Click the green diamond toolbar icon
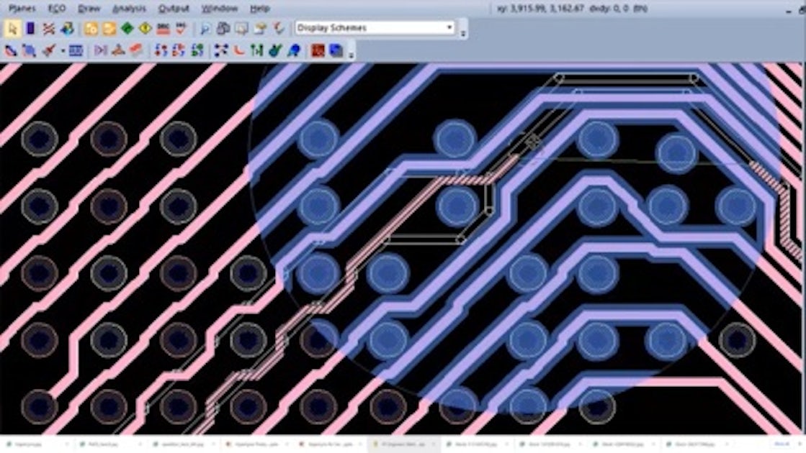This screenshot has width=806, height=453. click(127, 28)
